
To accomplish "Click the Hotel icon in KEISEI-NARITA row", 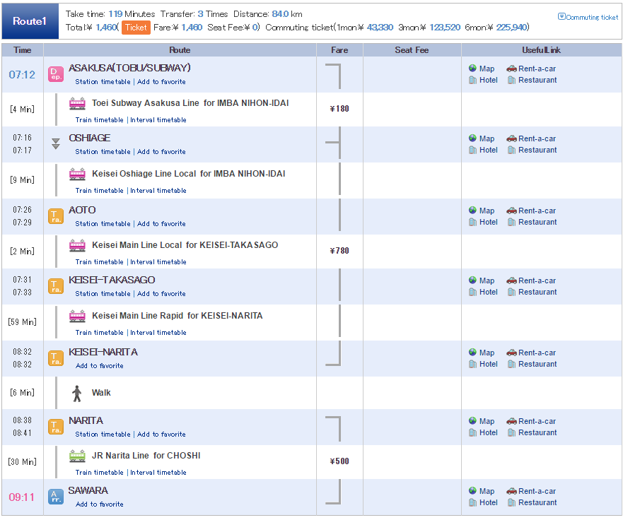I will [472, 364].
